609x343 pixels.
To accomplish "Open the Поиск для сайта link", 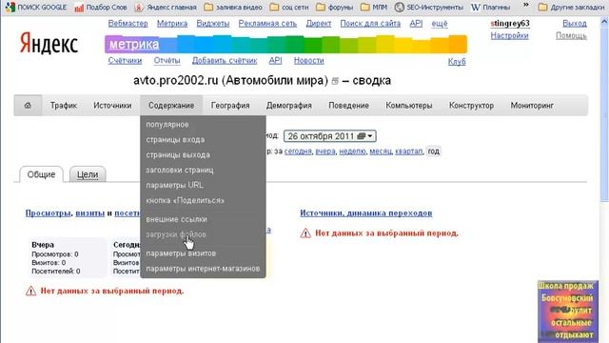I will pos(370,23).
